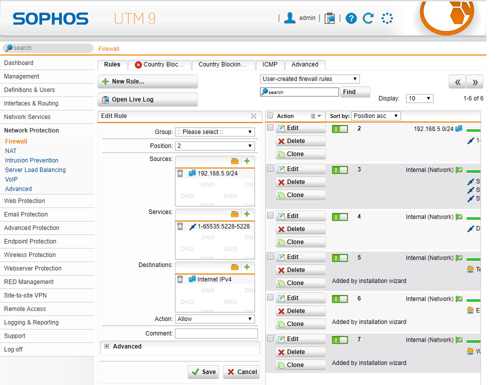Image resolution: width=504 pixels, height=385 pixels.
Task: Open the online help question mark icon
Action: click(x=351, y=18)
